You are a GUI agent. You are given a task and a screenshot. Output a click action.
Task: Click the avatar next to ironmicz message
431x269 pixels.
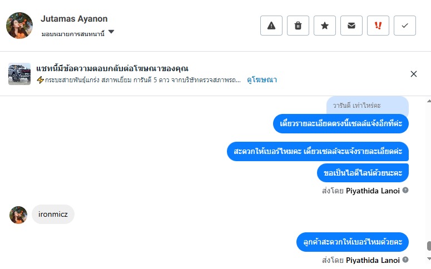click(x=18, y=215)
